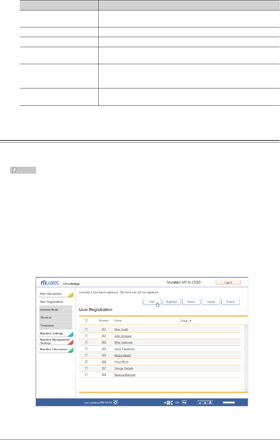Screen dimensions: 280x440
Task: Open the Henri Mirror name link
Action: (x=122, y=362)
